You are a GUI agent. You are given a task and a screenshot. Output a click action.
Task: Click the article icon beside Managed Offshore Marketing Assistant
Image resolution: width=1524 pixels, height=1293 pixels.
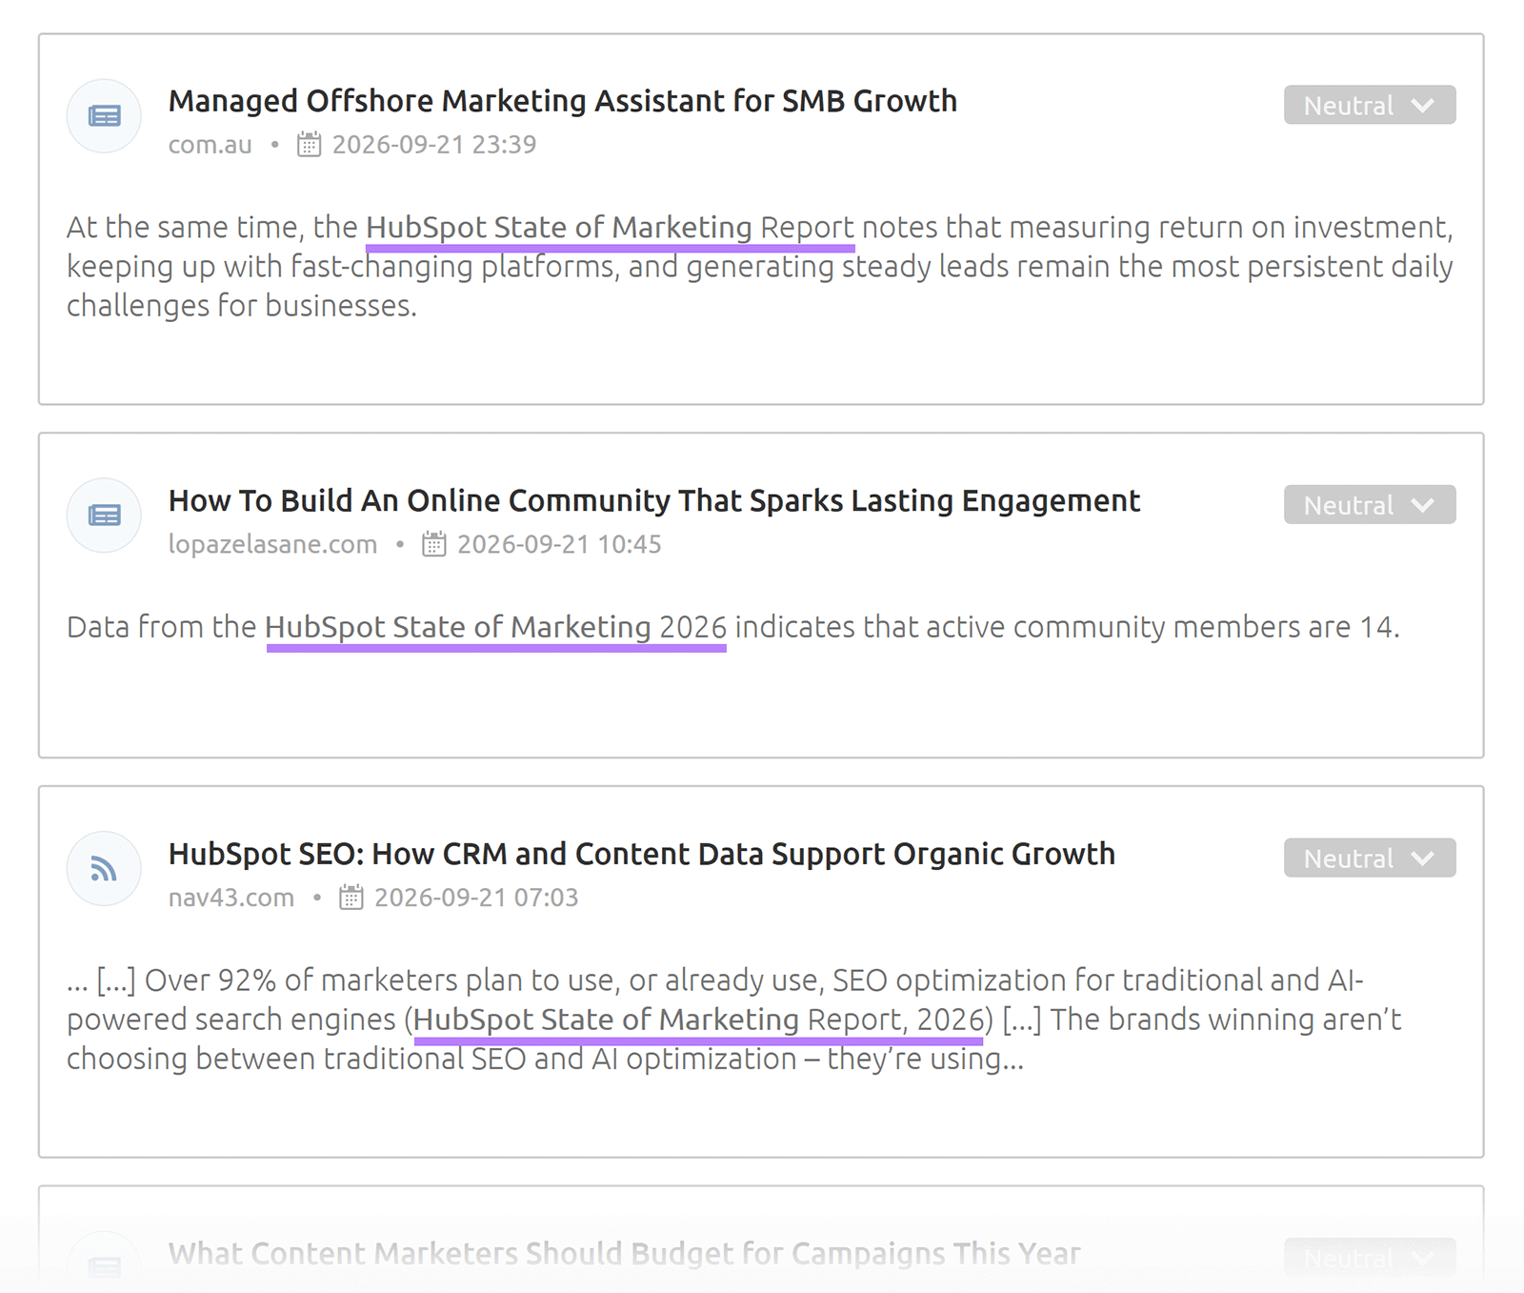104,116
